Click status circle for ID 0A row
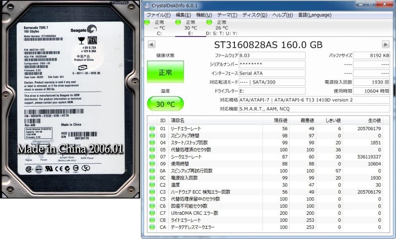The image size is (396, 239). click(152, 171)
